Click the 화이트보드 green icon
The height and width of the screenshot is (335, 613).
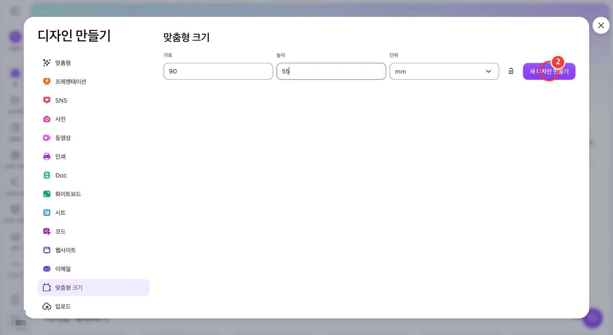(47, 194)
